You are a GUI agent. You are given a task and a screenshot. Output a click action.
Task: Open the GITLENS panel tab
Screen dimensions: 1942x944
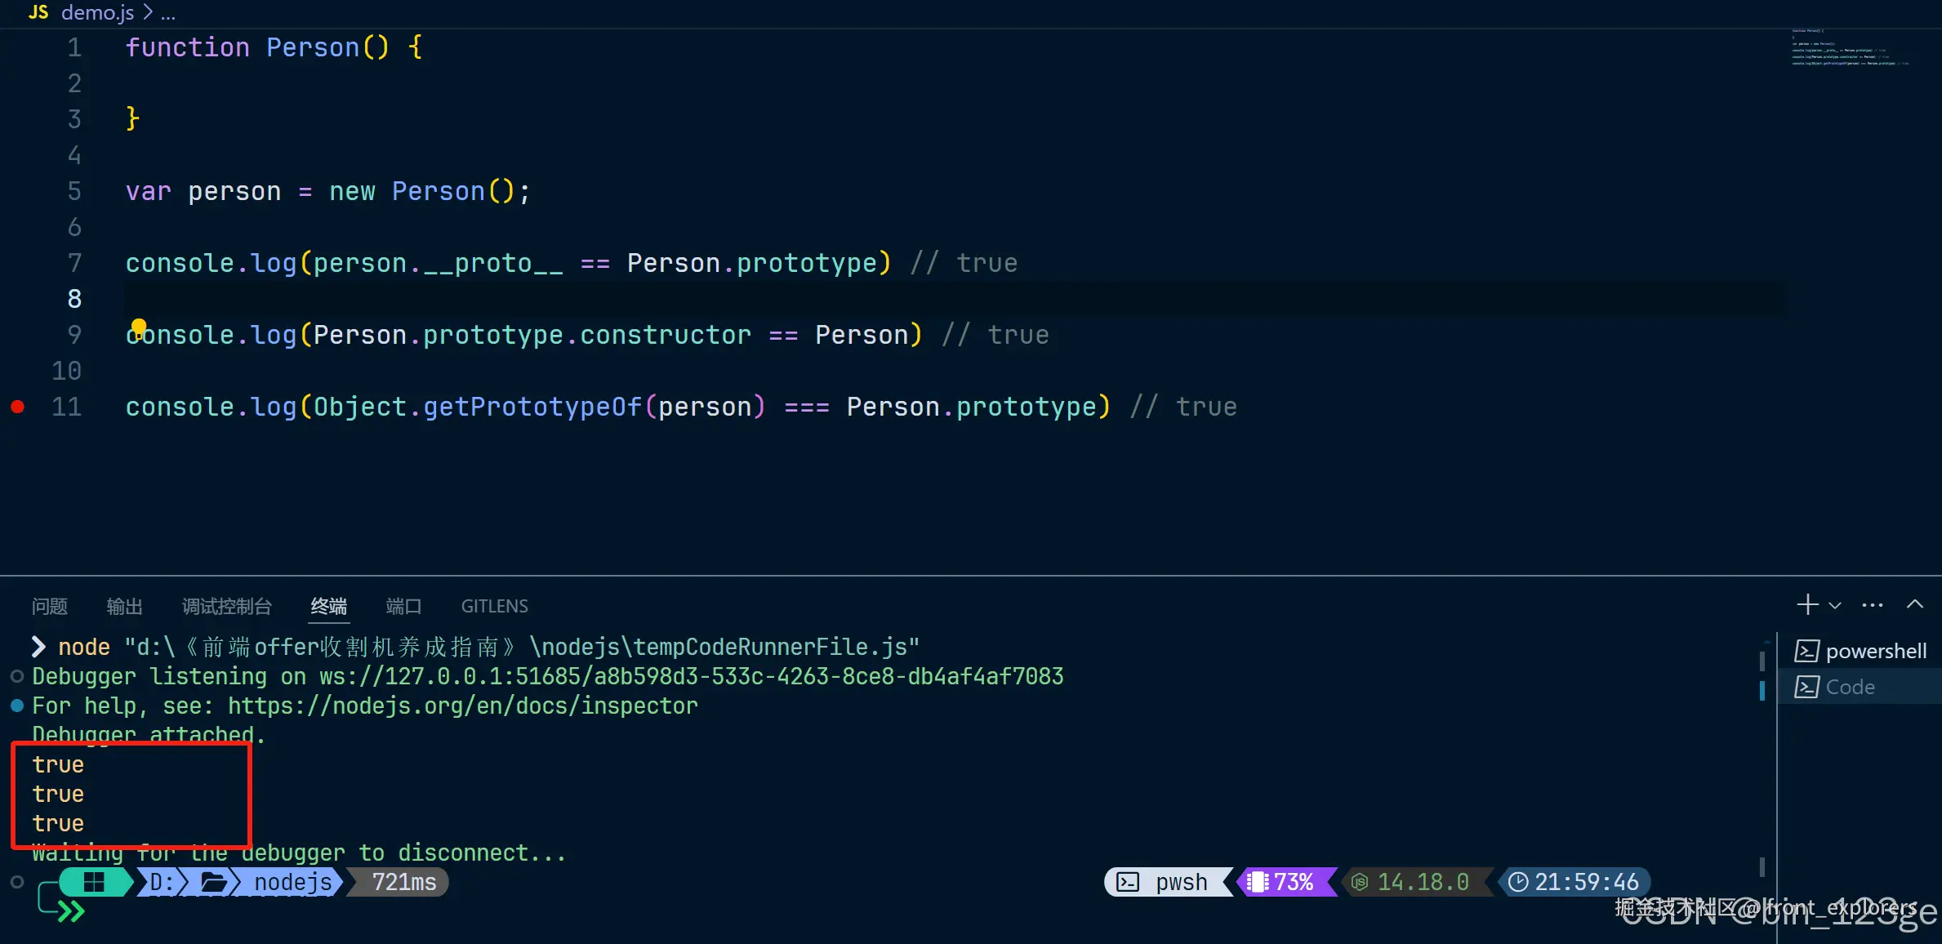click(x=494, y=606)
